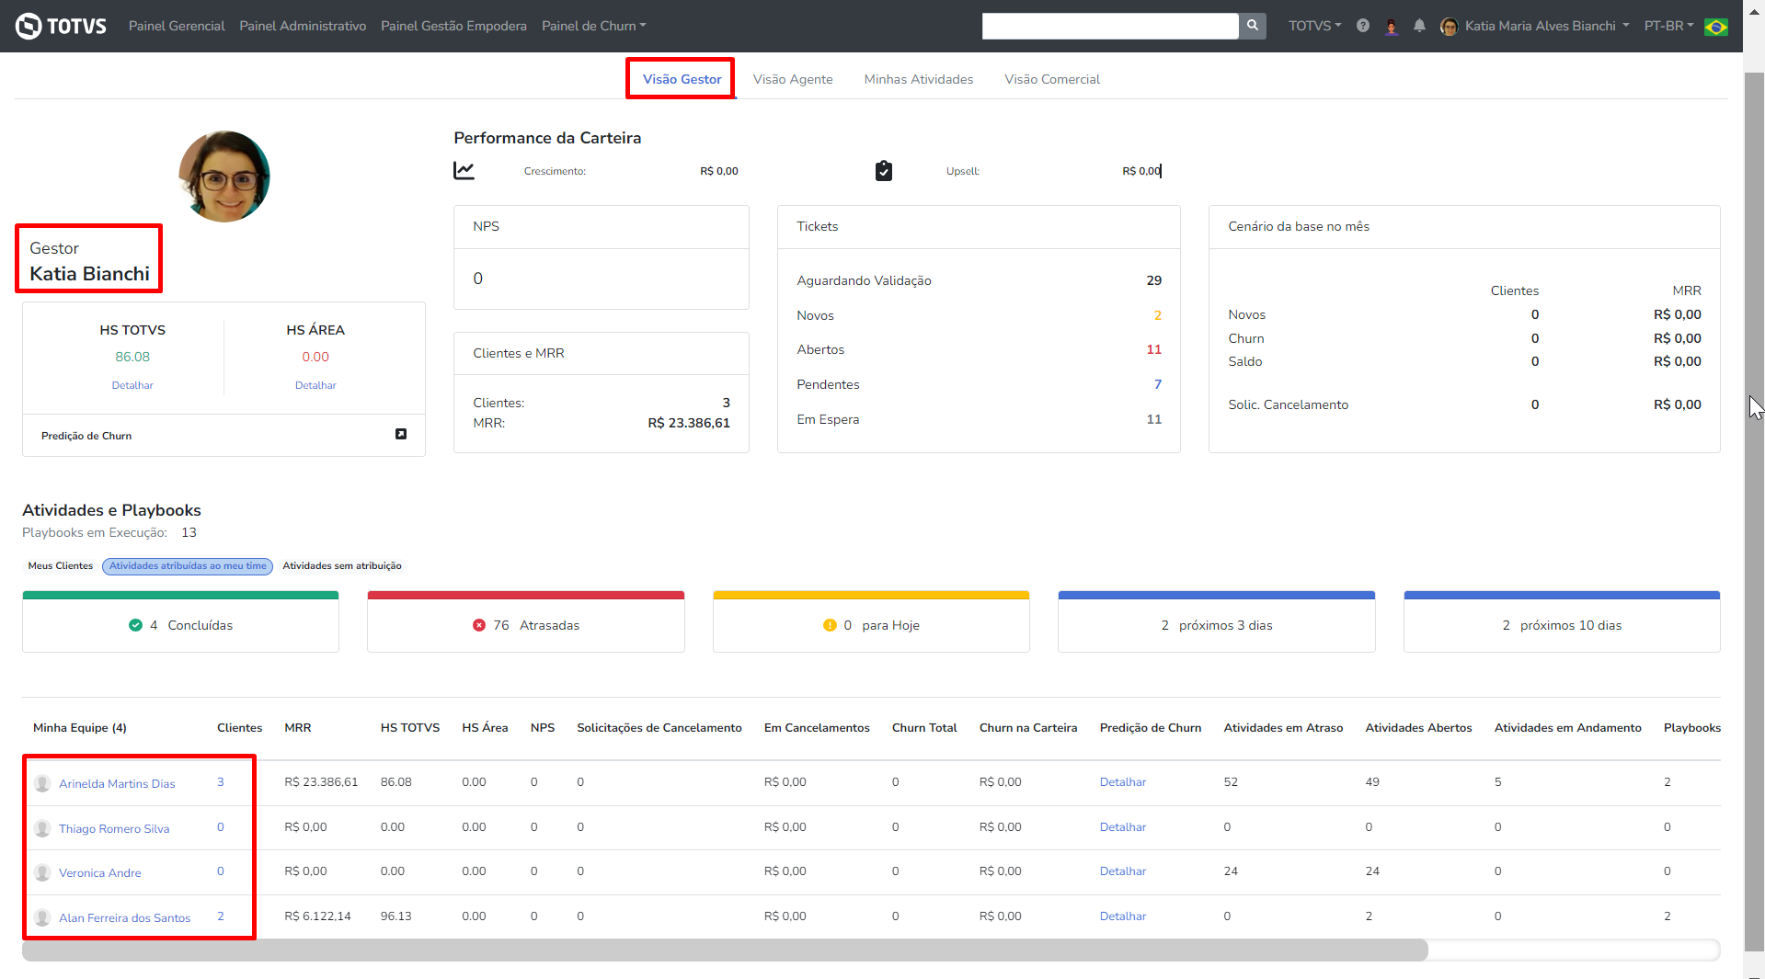The height and width of the screenshot is (979, 1765).
Task: Open the TOTVS dropdown menu
Action: [x=1314, y=26]
